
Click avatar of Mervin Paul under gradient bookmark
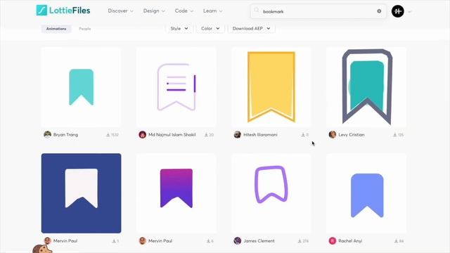pos(142,240)
